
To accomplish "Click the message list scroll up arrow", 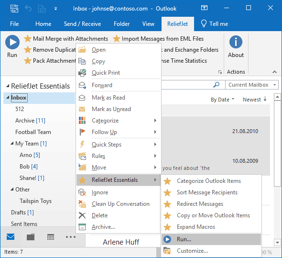I will (x=277, y=97).
